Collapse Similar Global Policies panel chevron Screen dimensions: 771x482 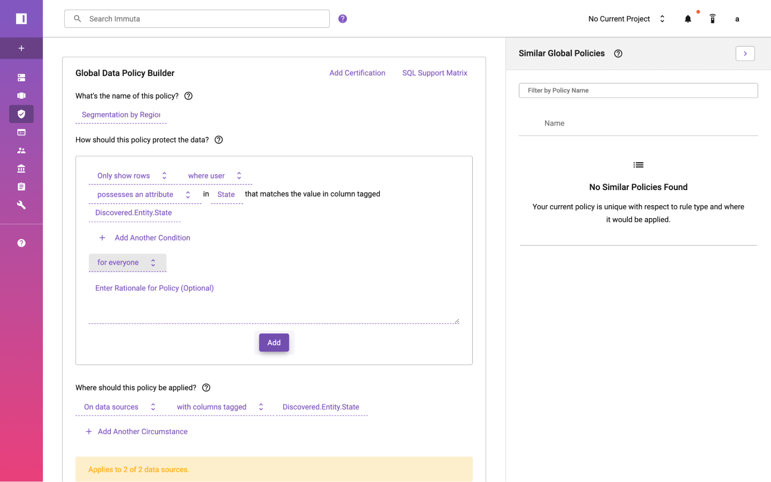point(745,54)
